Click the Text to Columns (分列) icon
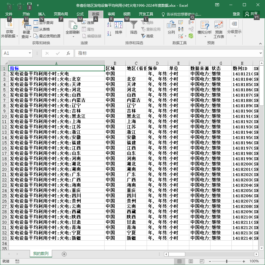This screenshot has height=265, width=265. point(171,28)
